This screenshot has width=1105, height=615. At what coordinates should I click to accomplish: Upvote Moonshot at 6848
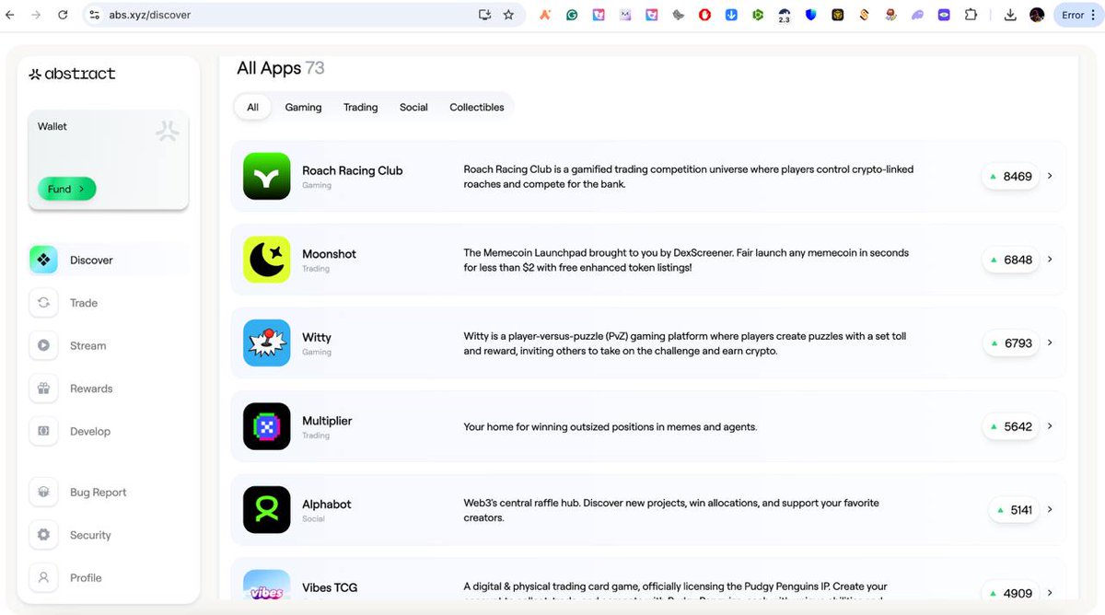1010,260
